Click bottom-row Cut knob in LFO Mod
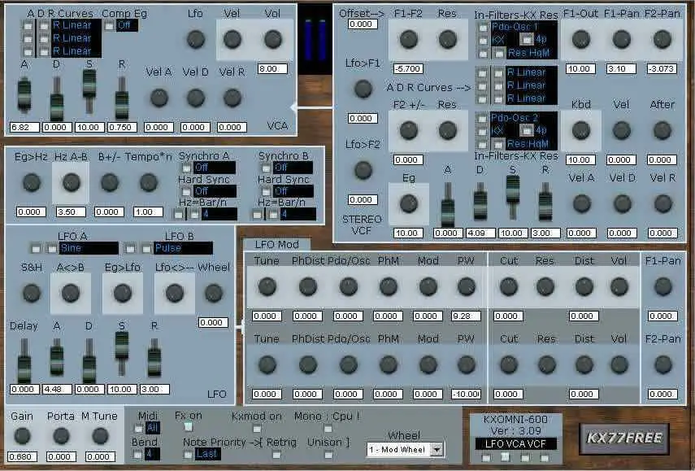The image size is (695, 471). pos(508,365)
